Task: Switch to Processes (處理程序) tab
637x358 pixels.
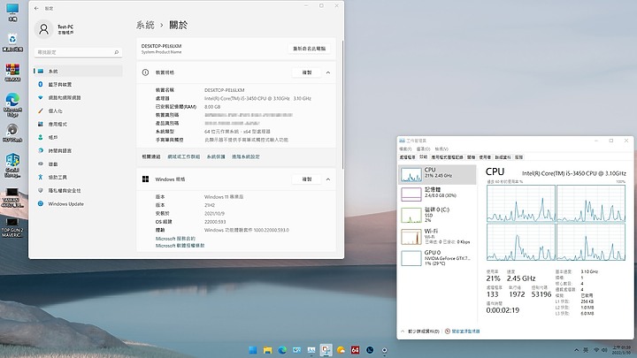Action: coord(408,157)
